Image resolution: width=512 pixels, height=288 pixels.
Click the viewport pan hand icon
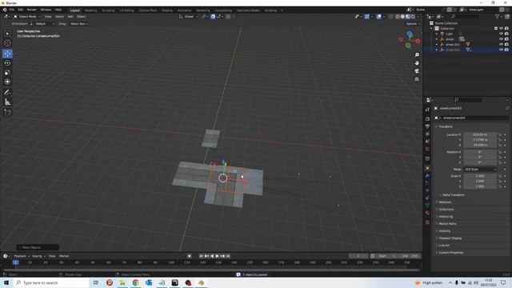click(417, 63)
